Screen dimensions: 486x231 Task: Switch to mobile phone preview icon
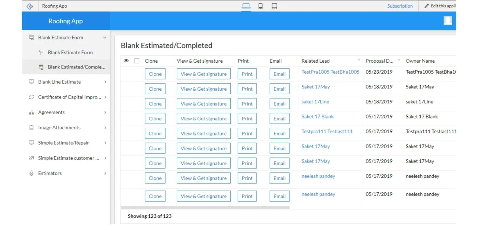point(260,6)
